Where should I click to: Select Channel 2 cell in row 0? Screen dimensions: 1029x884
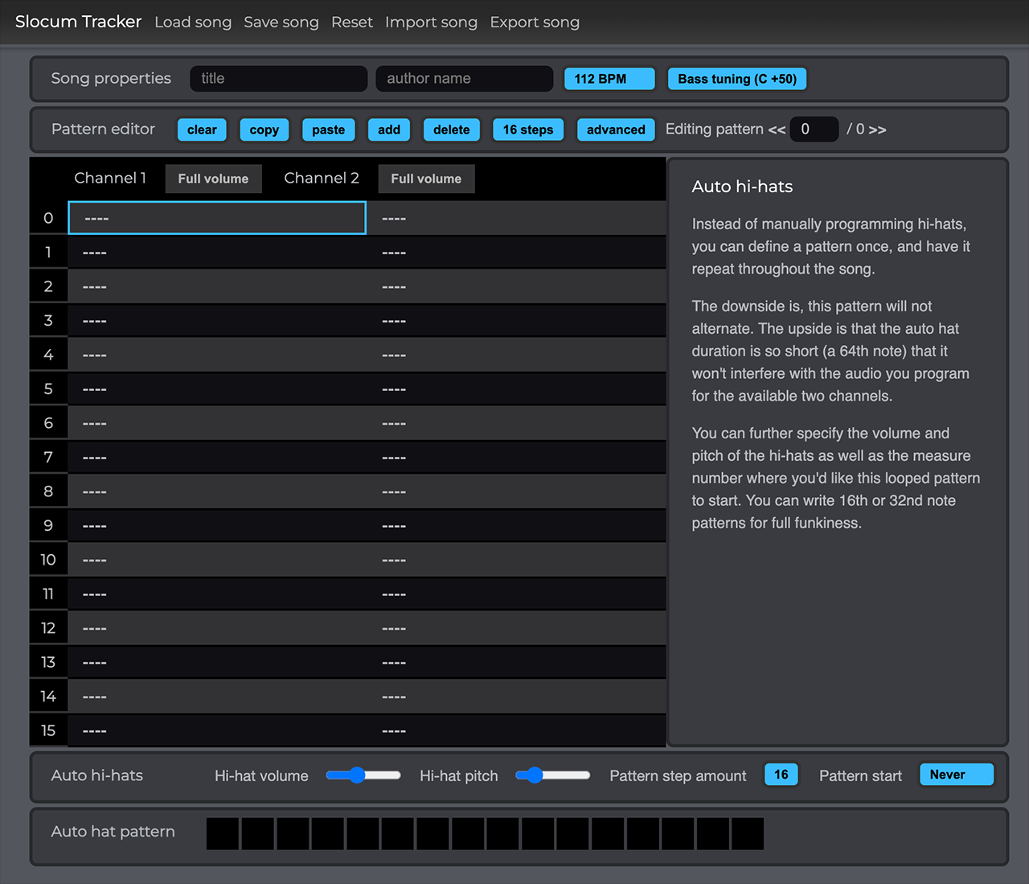pos(517,218)
